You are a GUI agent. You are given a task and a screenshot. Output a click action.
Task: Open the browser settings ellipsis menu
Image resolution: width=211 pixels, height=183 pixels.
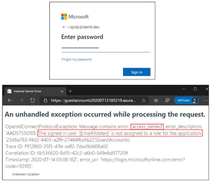tap(206, 100)
